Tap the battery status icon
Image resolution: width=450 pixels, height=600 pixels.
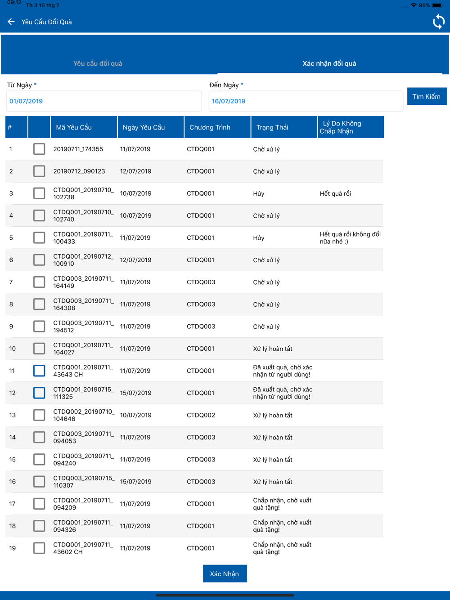438,5
